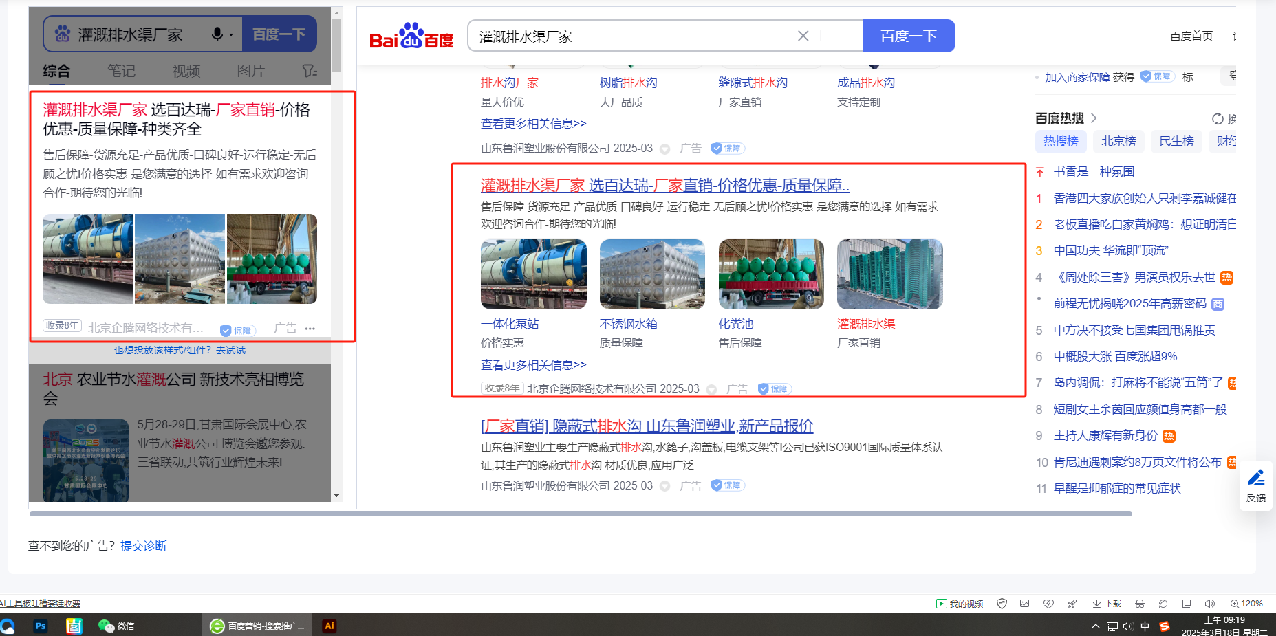The image size is (1276, 636).
Task: Click the incognito glasses icon in status bar
Action: [x=1140, y=604]
